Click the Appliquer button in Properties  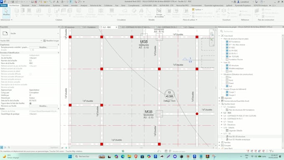click(54, 147)
